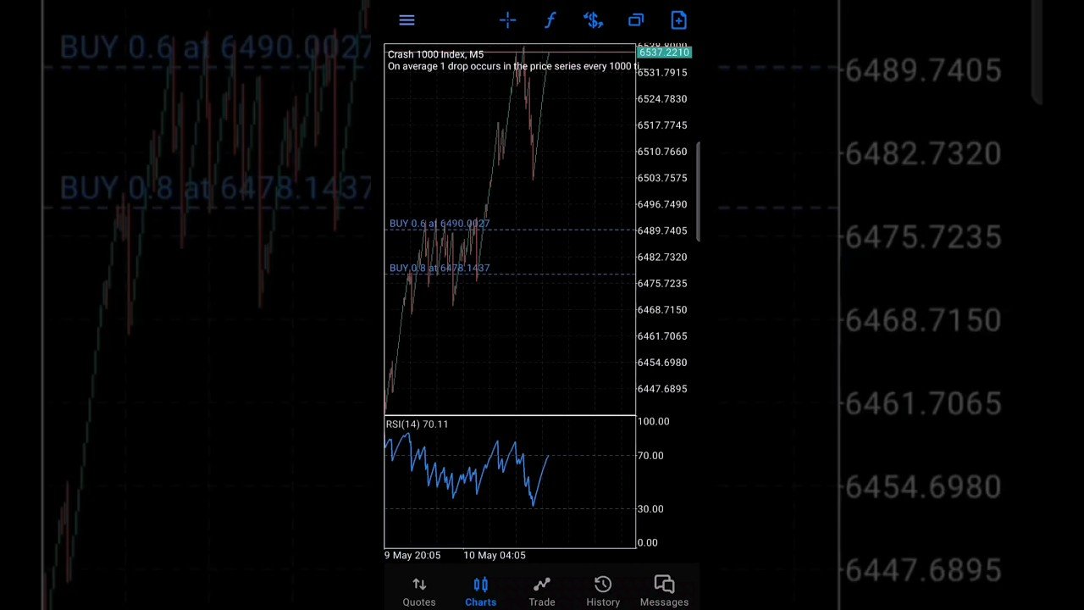Tap the RSI(14) 70.11 indicator label
The image size is (1084, 610).
[x=417, y=424]
